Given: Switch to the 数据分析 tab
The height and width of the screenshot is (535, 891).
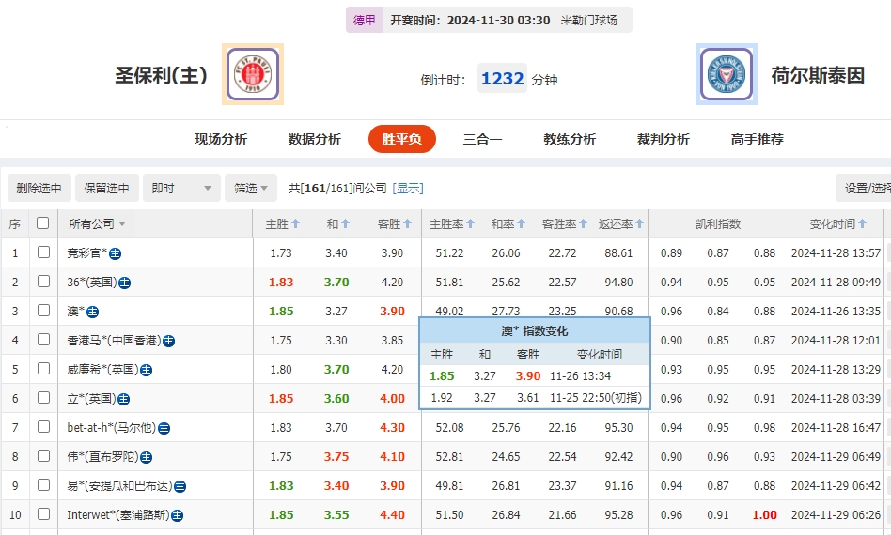Looking at the screenshot, I should pos(314,139).
